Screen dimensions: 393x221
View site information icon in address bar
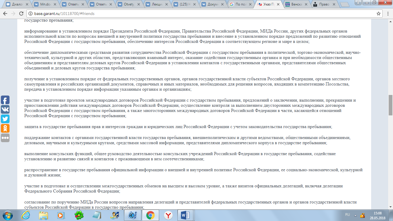click(30, 14)
